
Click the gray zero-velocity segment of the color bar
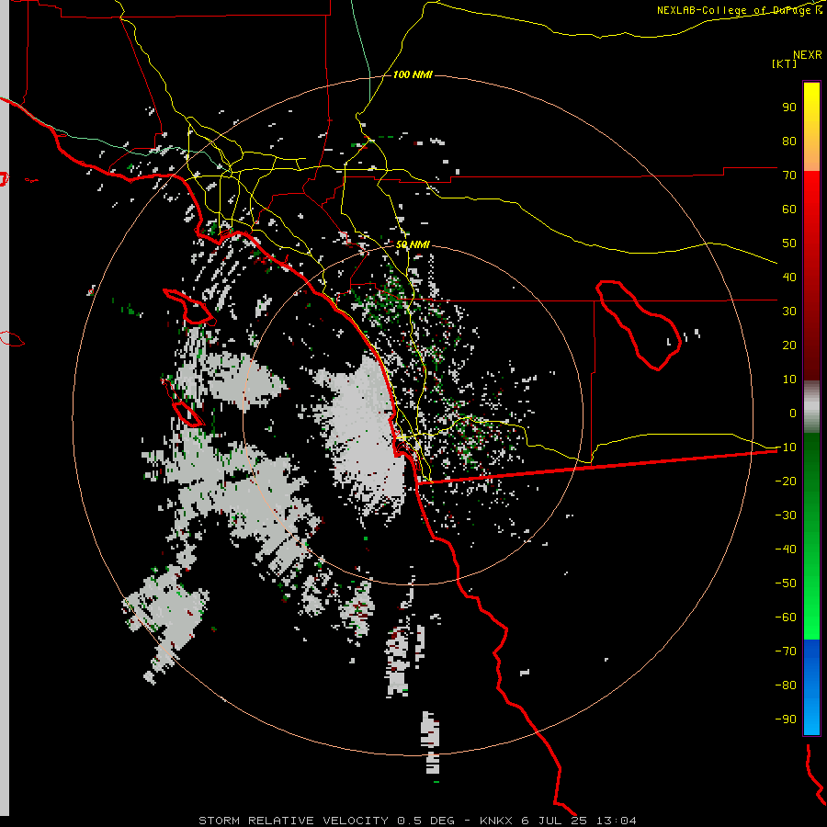point(811,407)
